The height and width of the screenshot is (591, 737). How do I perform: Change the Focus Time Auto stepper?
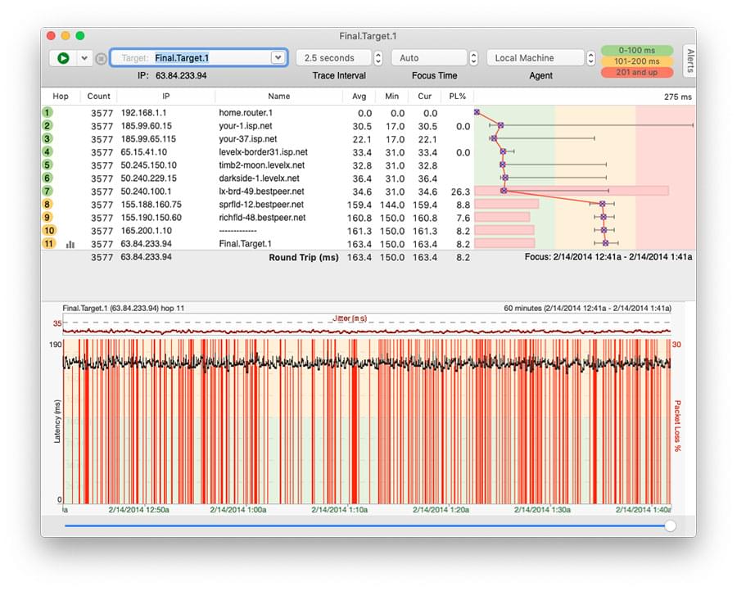tap(473, 58)
